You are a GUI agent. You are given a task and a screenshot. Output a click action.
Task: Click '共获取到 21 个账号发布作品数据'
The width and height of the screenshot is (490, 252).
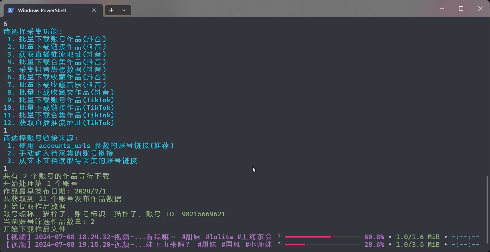pyautogui.click(x=62, y=199)
